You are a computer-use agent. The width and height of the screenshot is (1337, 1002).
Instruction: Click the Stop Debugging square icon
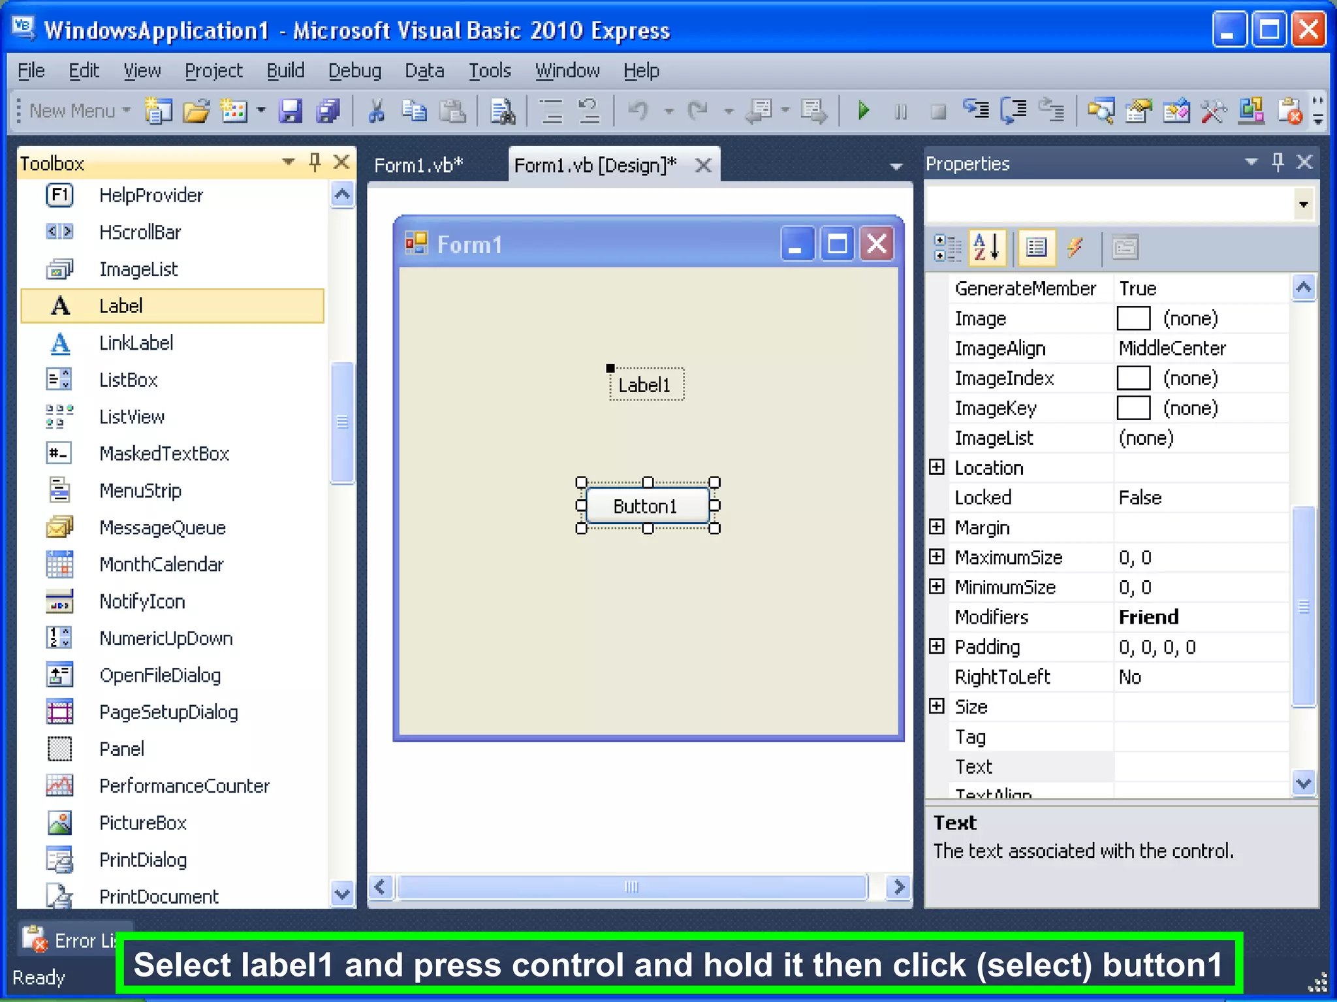939,112
